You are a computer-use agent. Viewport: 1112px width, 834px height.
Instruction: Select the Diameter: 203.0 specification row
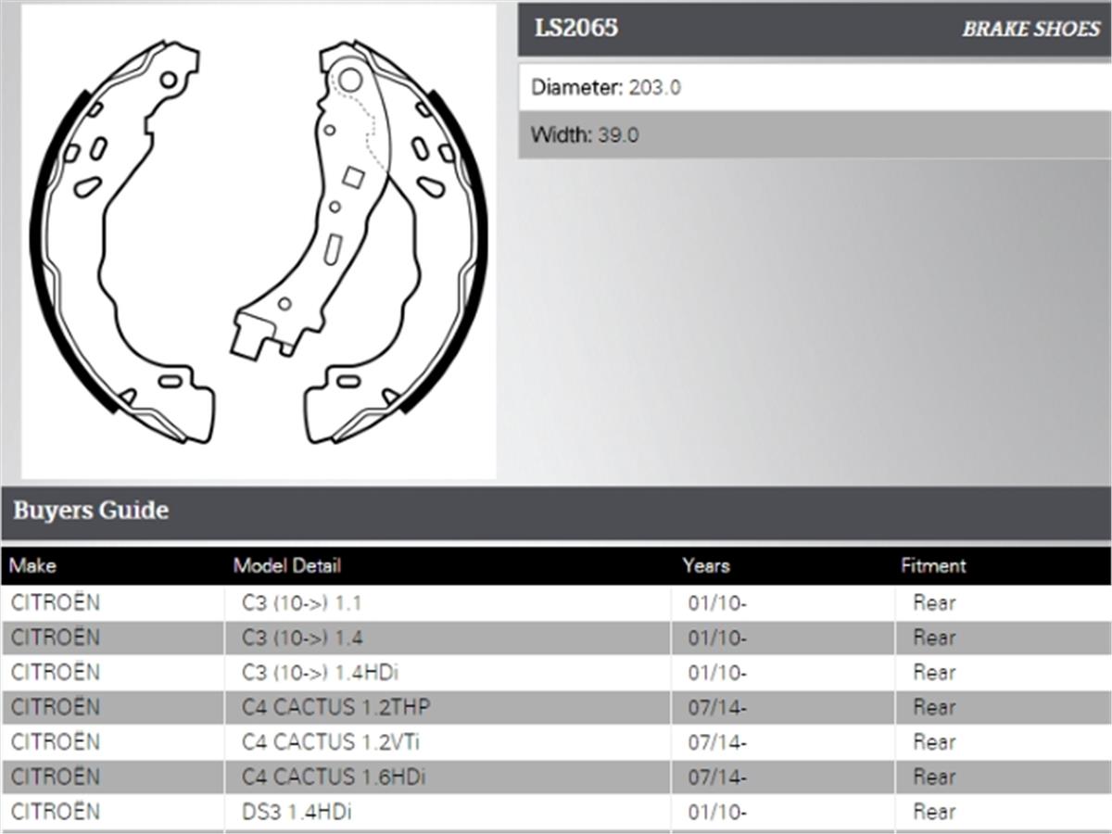[x=815, y=88]
